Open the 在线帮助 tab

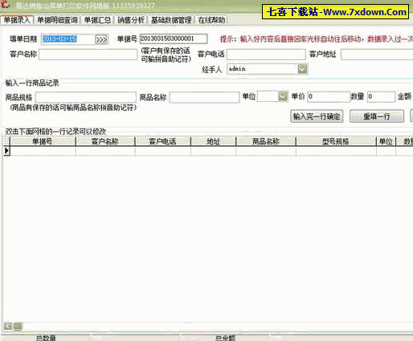[x=211, y=20]
